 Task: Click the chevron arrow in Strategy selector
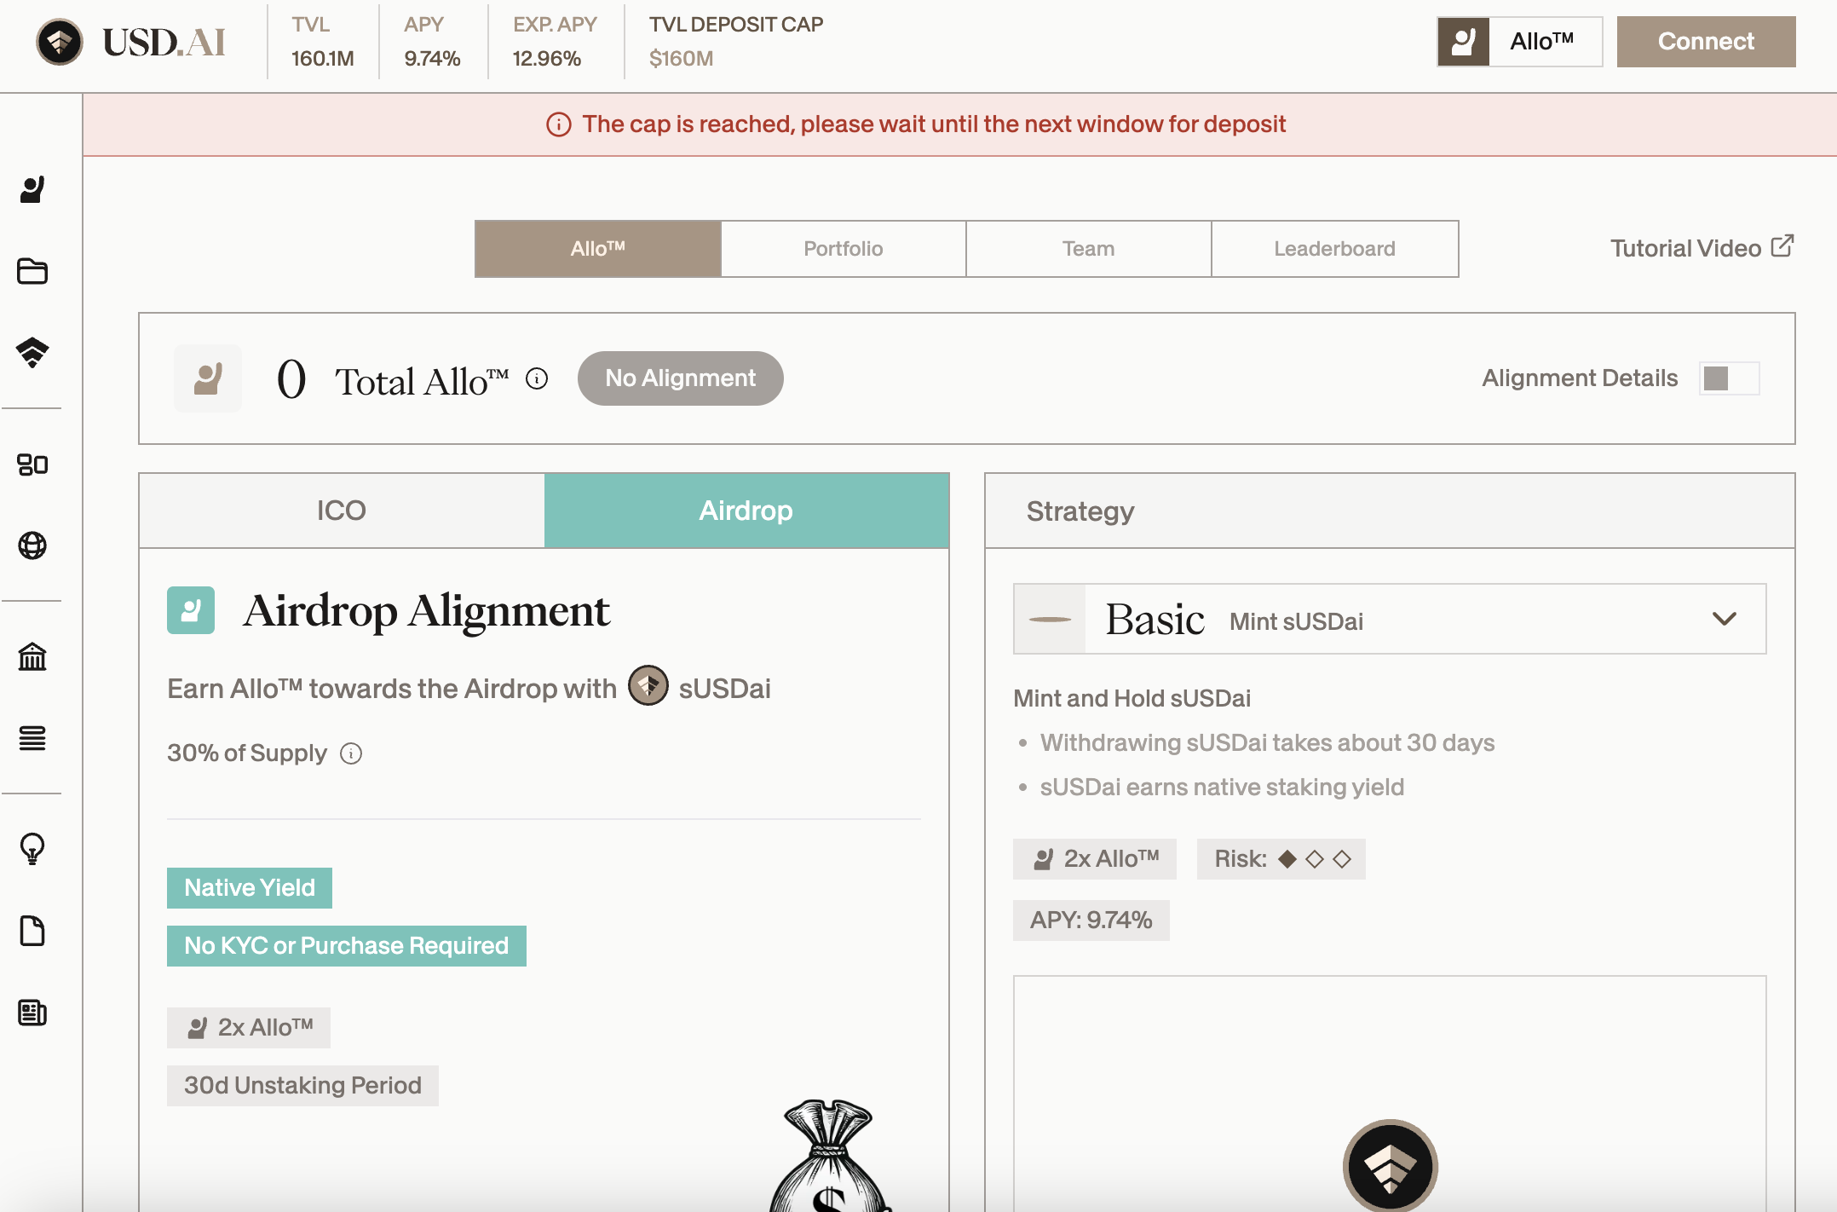point(1724,619)
